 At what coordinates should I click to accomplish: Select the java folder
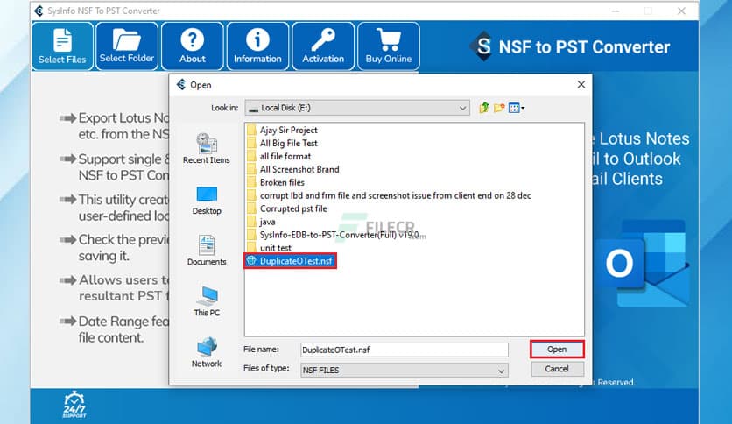pos(261,222)
